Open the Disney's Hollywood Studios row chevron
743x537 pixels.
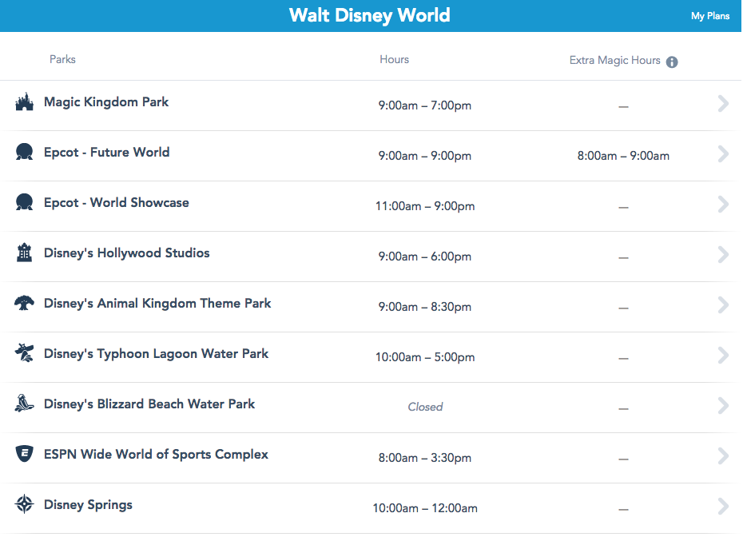(x=723, y=254)
